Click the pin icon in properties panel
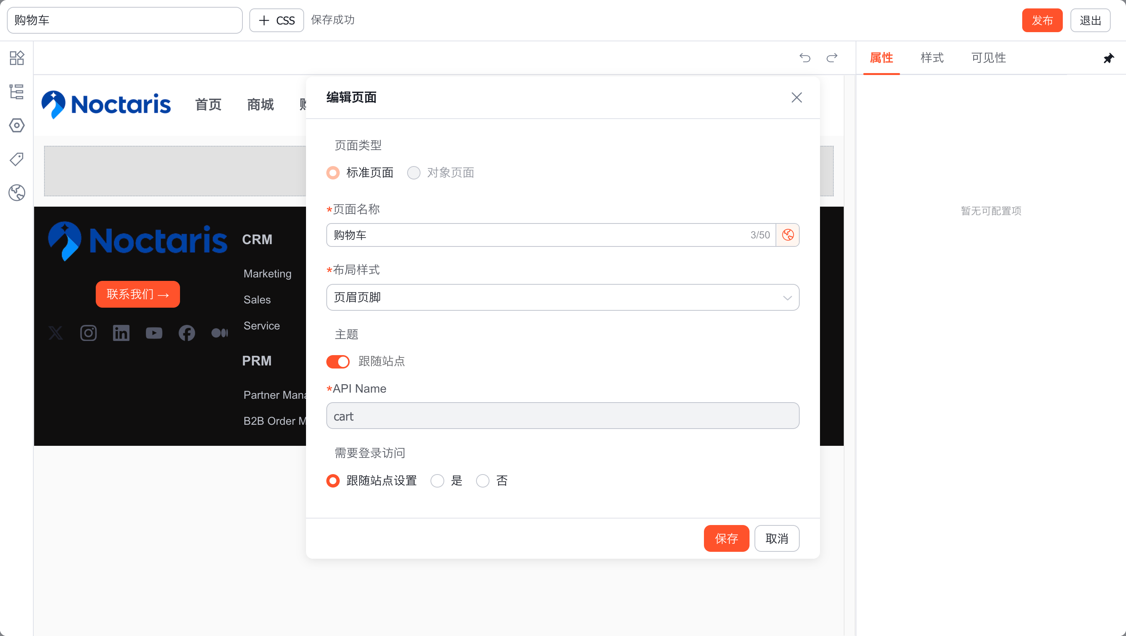 tap(1108, 58)
